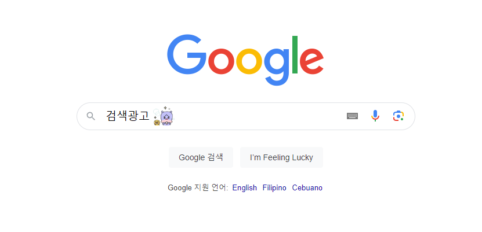Click the empty middle of the search field
Screen dimensions: 482x232
(x=258, y=116)
